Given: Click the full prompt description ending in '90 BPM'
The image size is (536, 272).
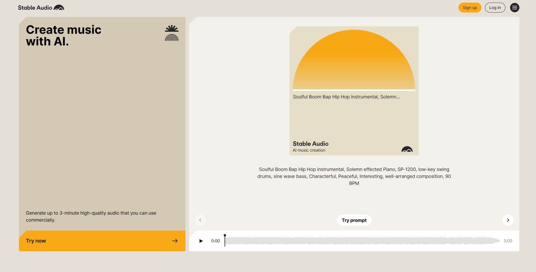Looking at the screenshot, I should (x=354, y=176).
